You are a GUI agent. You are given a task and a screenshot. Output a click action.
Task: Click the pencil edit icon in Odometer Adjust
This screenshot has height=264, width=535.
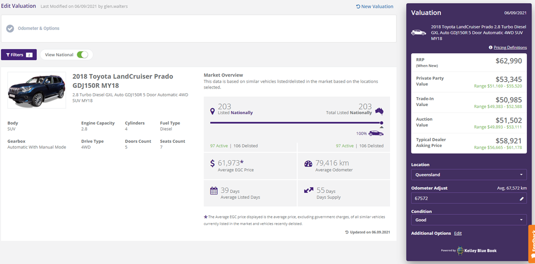coord(522,199)
